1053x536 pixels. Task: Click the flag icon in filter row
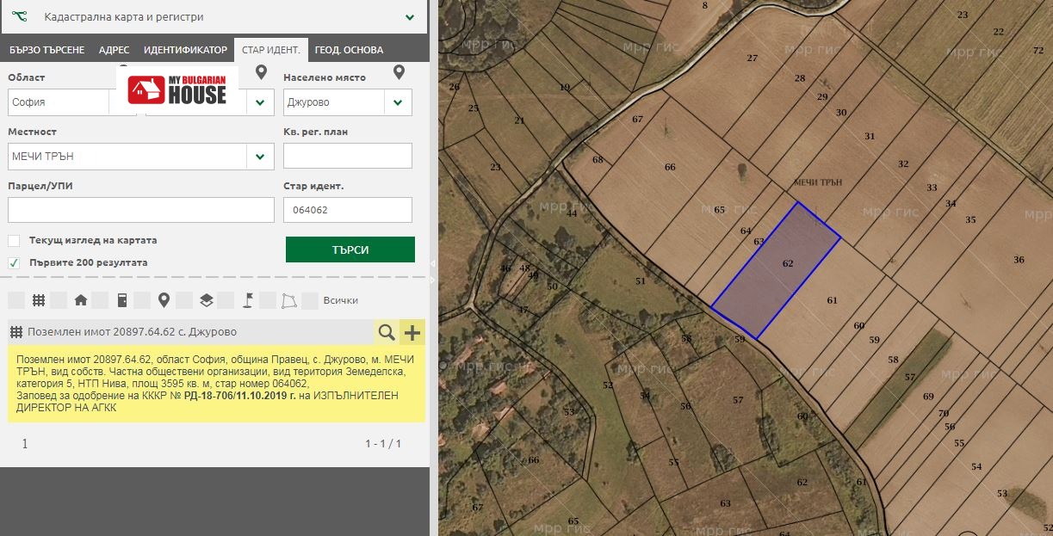click(x=247, y=300)
